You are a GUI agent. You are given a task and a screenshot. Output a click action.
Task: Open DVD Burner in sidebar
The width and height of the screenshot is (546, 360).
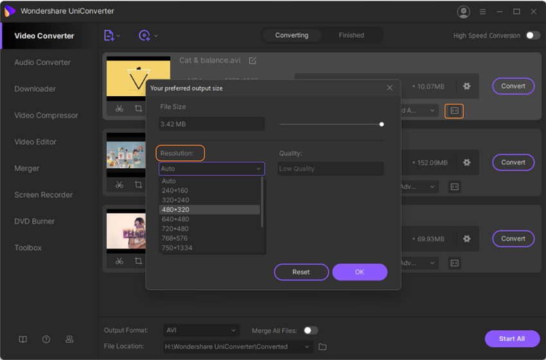coord(35,221)
